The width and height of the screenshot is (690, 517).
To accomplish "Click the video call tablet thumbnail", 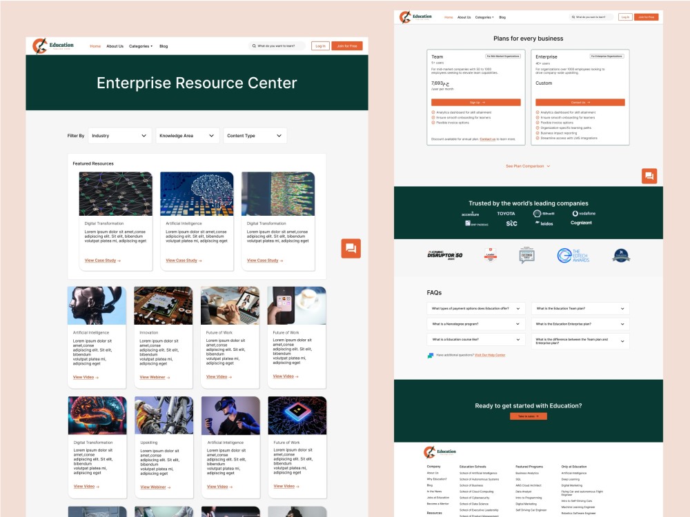I will tap(230, 305).
